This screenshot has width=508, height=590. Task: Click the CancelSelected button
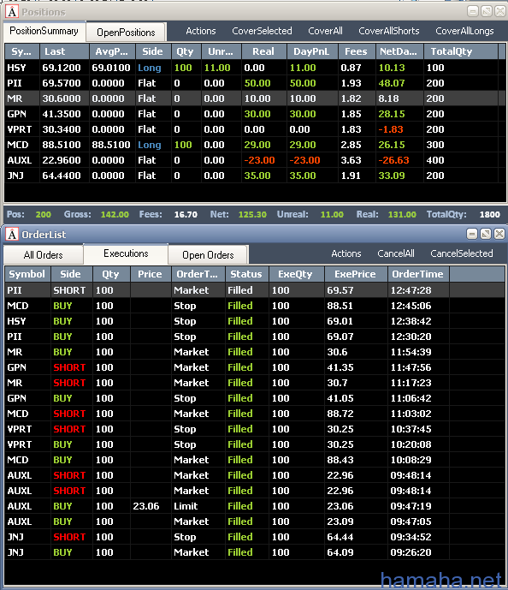tap(462, 253)
